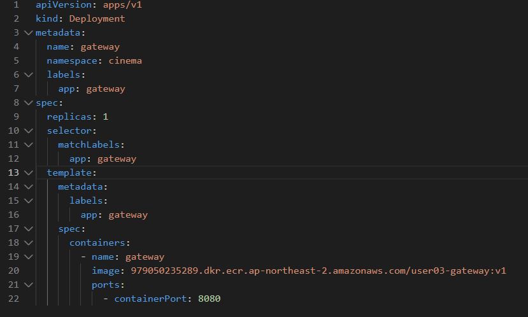Click the replicas value 1
Image resolution: width=528 pixels, height=317 pixels.
(105, 116)
